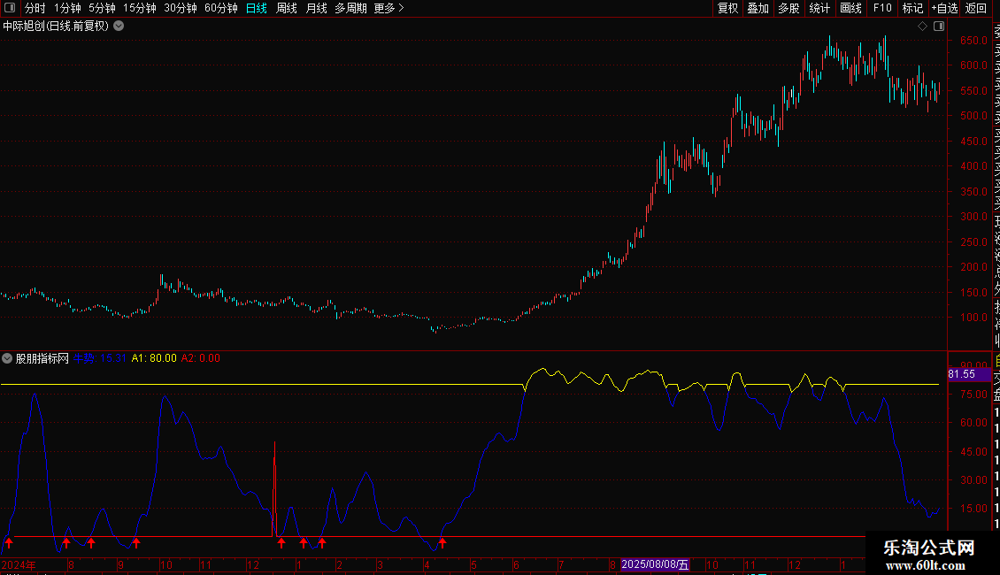Click the 650.0 price axis label
Screen dimensions: 1000x575
(x=973, y=40)
